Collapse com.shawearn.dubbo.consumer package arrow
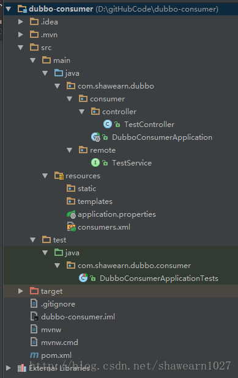Viewport: 238px width, 378px height. (58, 266)
